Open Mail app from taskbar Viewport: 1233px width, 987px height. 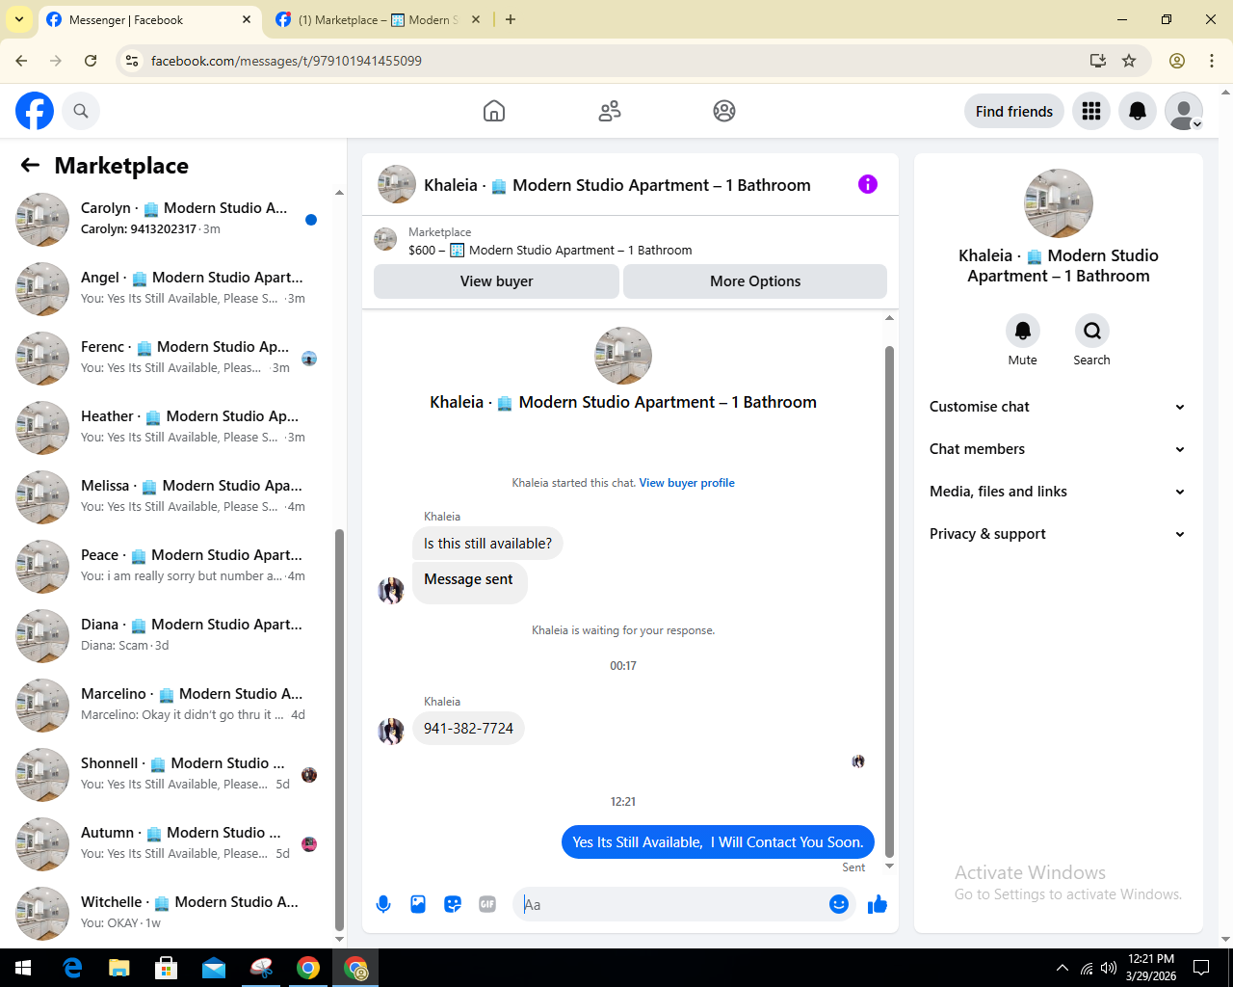[x=214, y=968]
